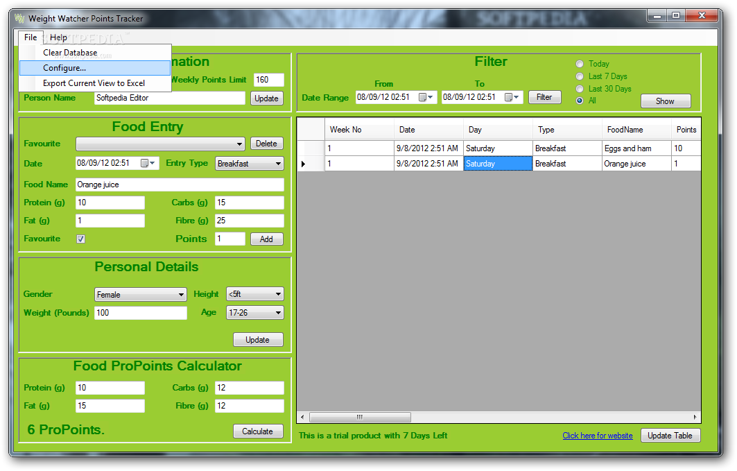Click the Points field in Food Entry
This screenshot has height=471, width=737.
[x=230, y=239]
